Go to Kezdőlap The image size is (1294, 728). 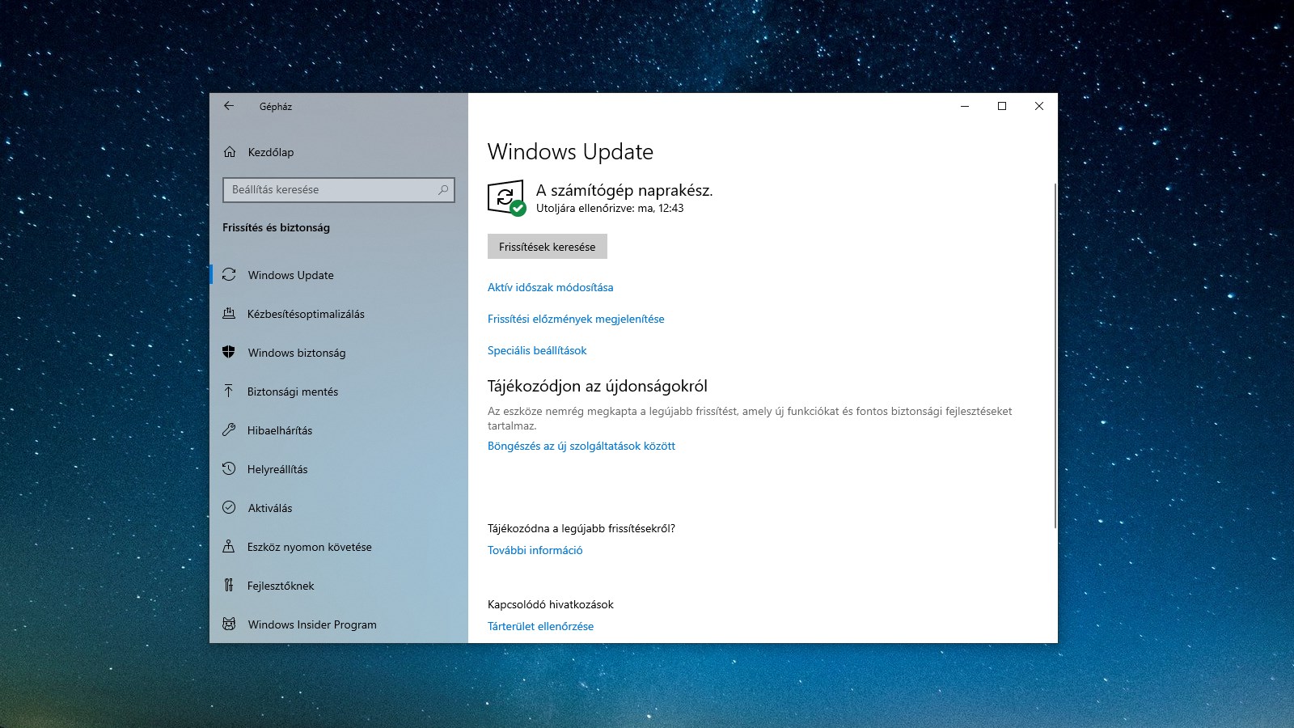coord(339,152)
